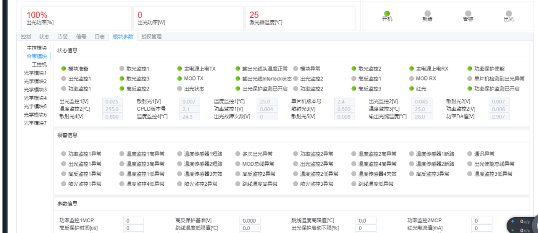This screenshot has height=233, width=538.
Task: Click the 功率监控1MCP input field
Action: click(134, 221)
